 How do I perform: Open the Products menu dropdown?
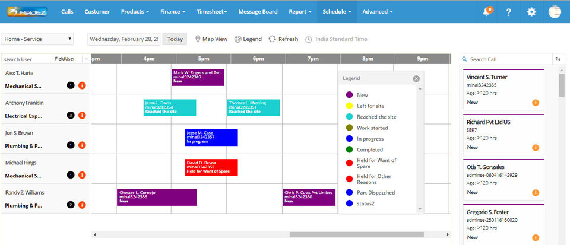pyautogui.click(x=136, y=11)
